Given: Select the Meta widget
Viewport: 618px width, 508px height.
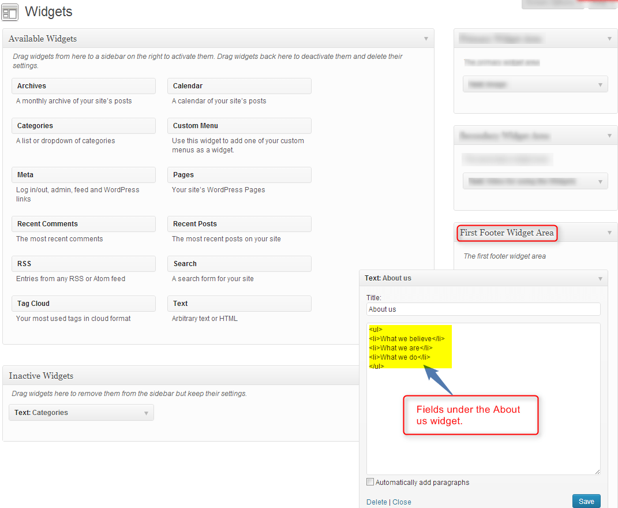Looking at the screenshot, I should coord(84,175).
